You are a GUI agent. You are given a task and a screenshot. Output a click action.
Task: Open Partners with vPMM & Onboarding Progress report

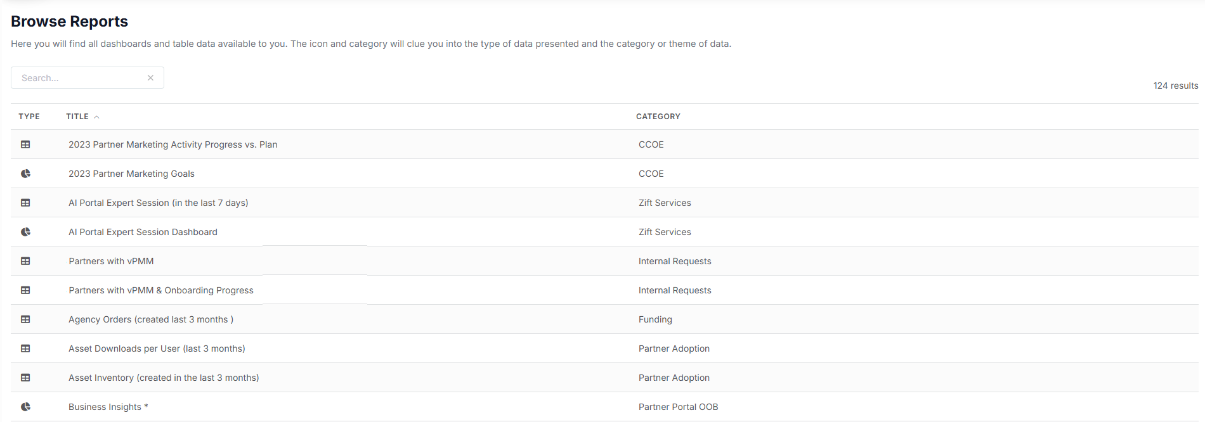161,290
